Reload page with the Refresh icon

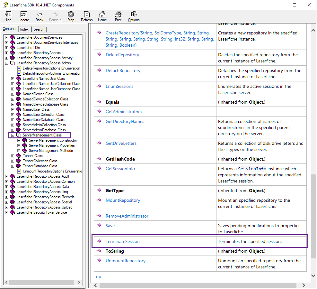click(x=87, y=14)
